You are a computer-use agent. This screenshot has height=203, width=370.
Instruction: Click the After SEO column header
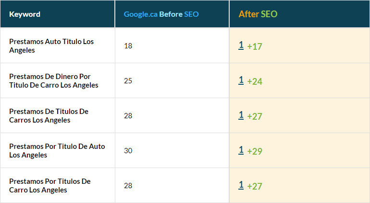(x=258, y=14)
